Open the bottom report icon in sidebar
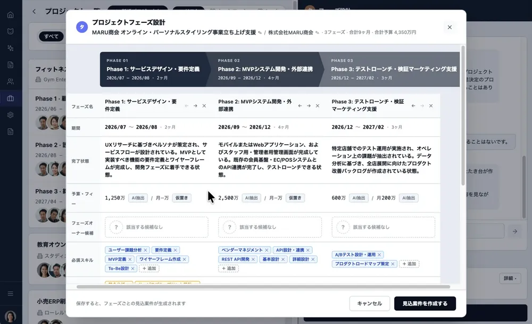 (11, 131)
